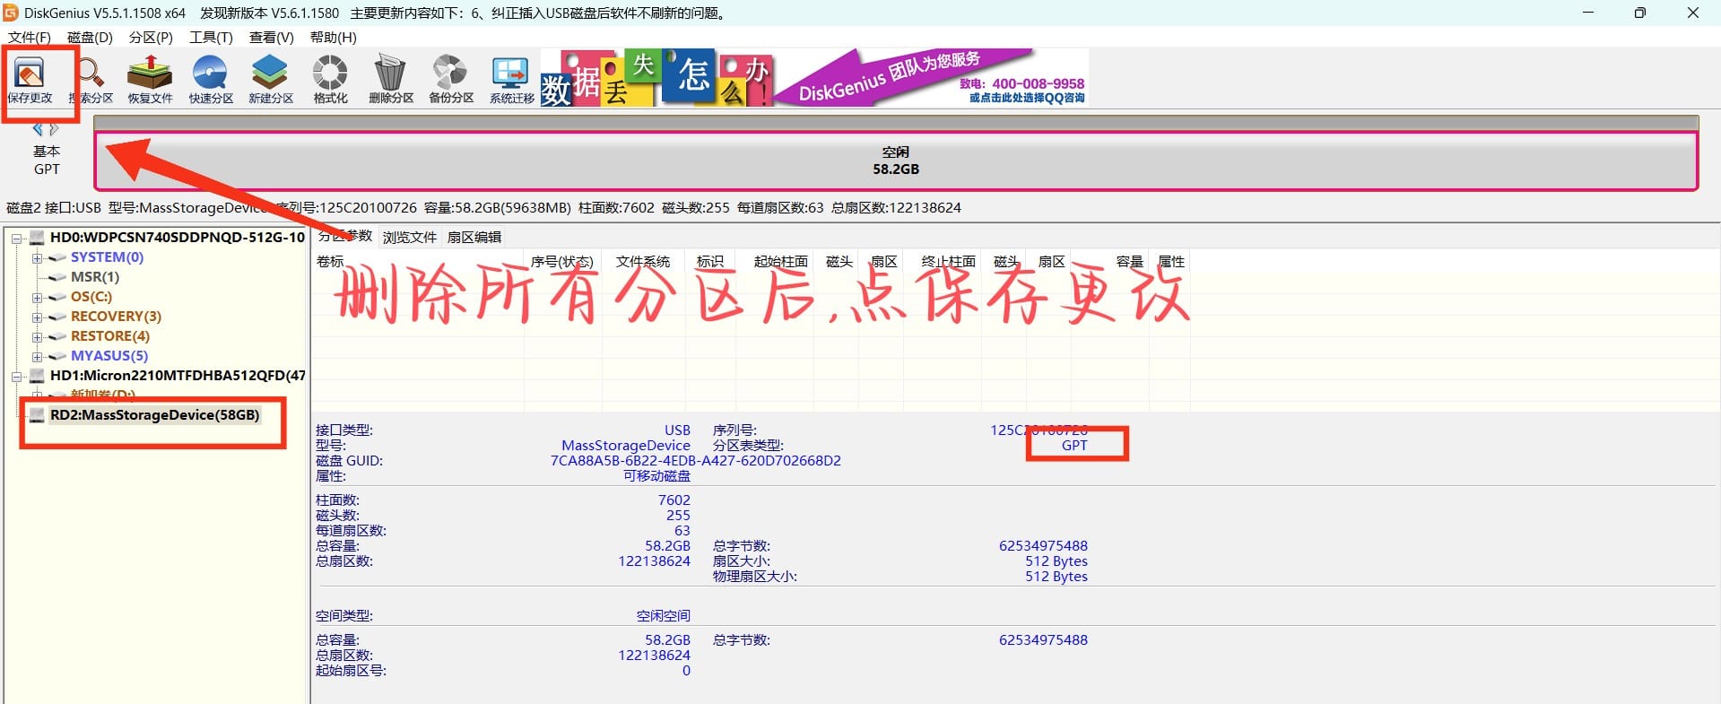Select RD2:MassStorageDevice(58GB) in disk tree
The height and width of the screenshot is (704, 1721).
(154, 415)
